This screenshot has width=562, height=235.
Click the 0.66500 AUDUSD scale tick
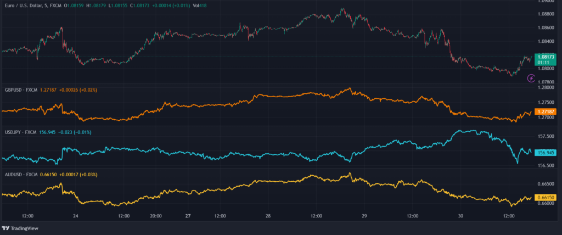point(545,184)
